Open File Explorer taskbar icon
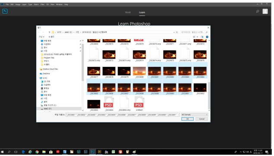Screen dimensions: 274x156 [44, 152]
